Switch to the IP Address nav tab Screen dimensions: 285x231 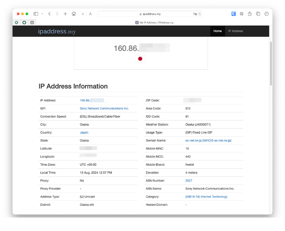pyautogui.click(x=236, y=31)
